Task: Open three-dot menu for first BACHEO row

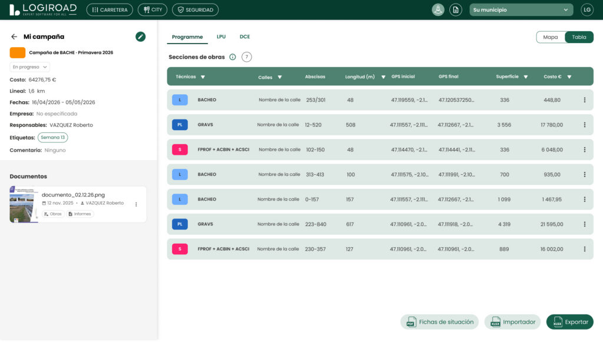Action: [x=585, y=100]
